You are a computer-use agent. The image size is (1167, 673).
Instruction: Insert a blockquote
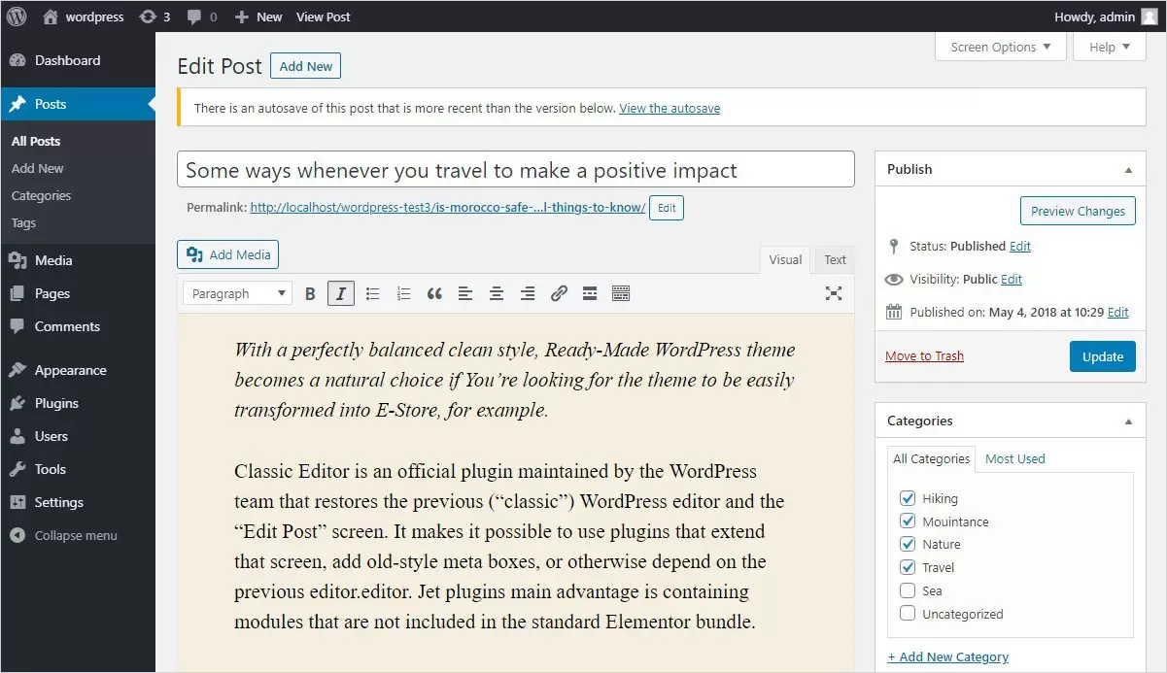tap(434, 293)
